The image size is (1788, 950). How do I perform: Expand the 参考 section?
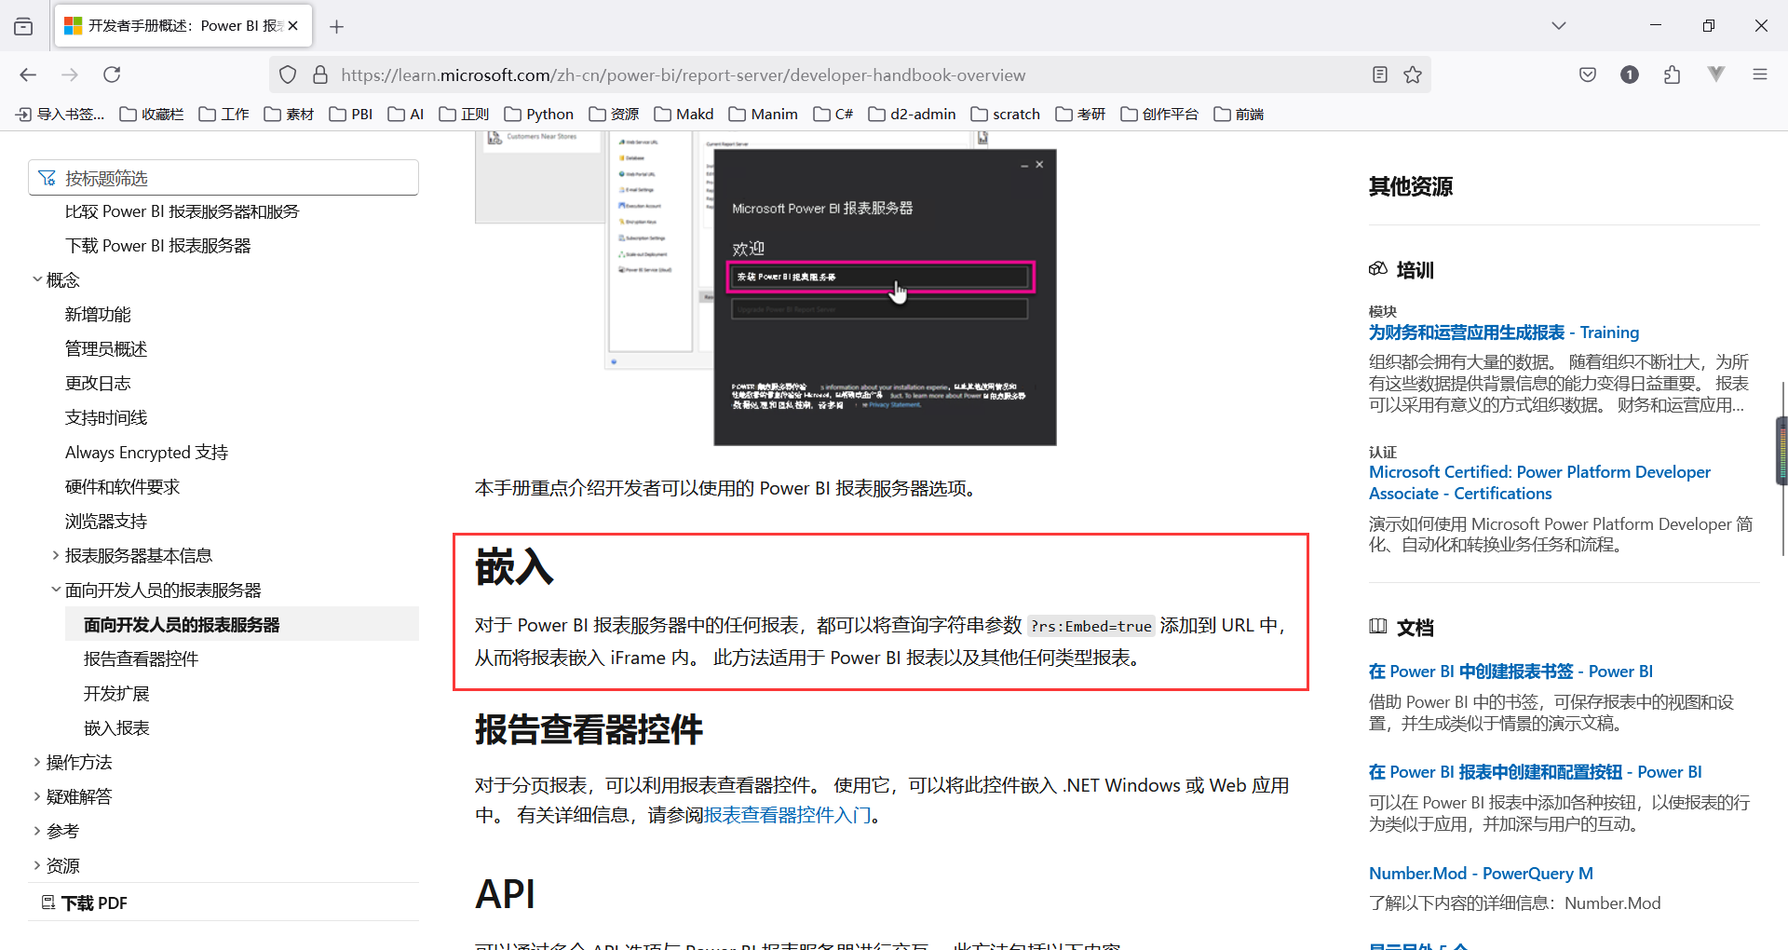click(37, 831)
